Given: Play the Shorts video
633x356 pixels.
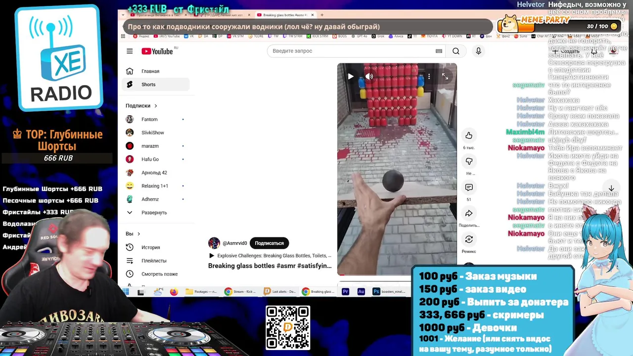Looking at the screenshot, I should pos(351,76).
